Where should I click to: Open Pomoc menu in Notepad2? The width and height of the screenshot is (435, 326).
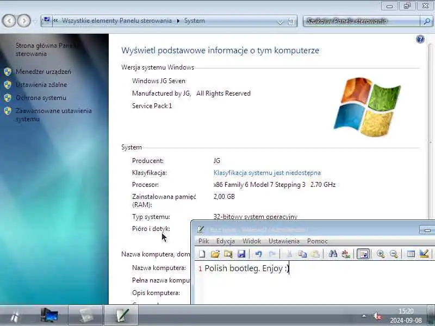click(318, 241)
